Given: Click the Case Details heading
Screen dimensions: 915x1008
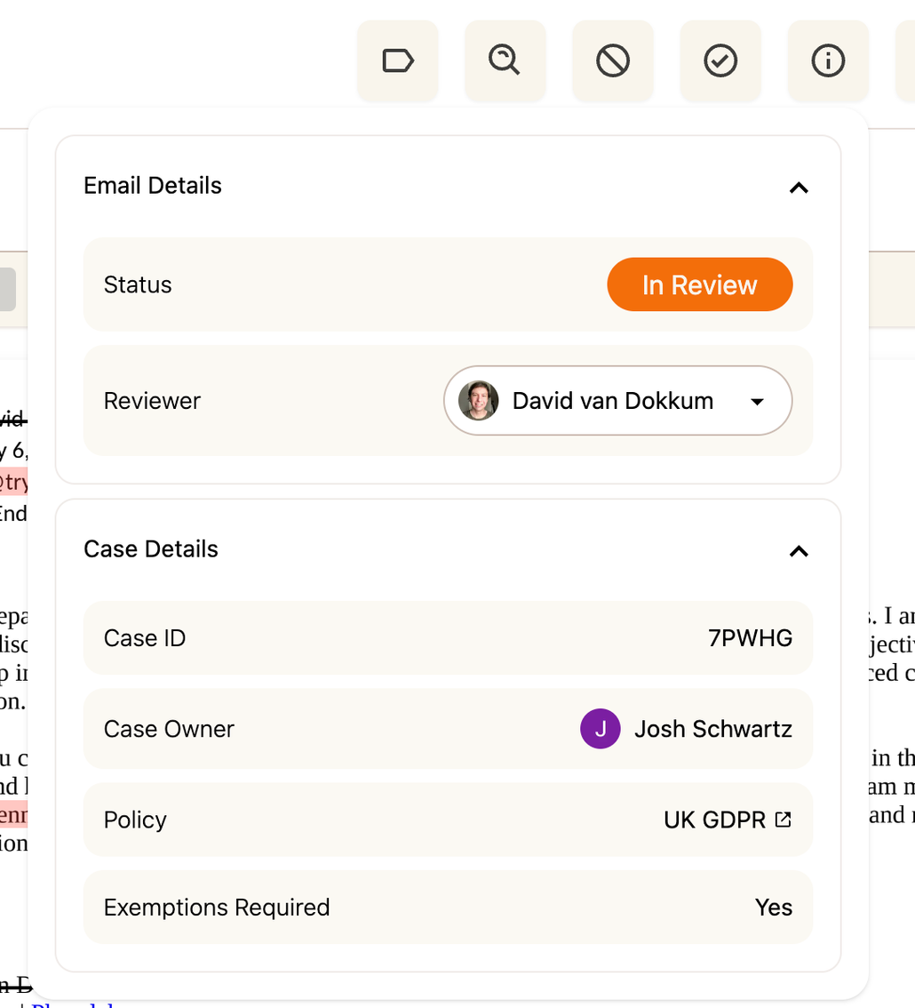Looking at the screenshot, I should click(151, 549).
